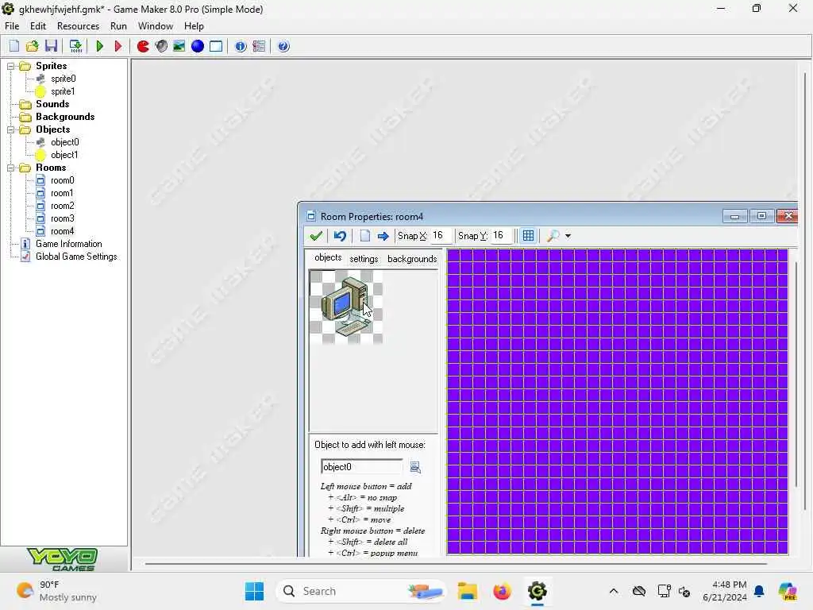Open Firefox from taskbar
Image resolution: width=813 pixels, height=610 pixels.
(502, 591)
